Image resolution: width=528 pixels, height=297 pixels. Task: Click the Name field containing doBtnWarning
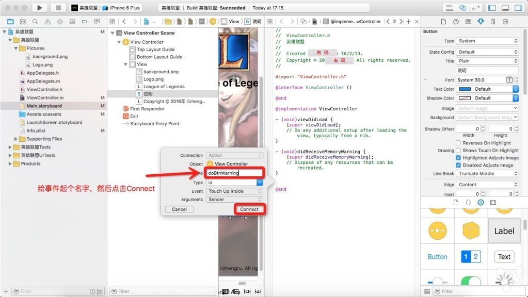235,173
